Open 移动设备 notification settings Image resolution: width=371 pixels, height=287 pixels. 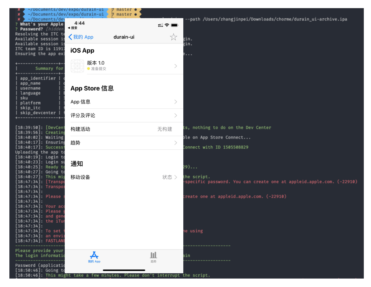pyautogui.click(x=124, y=177)
